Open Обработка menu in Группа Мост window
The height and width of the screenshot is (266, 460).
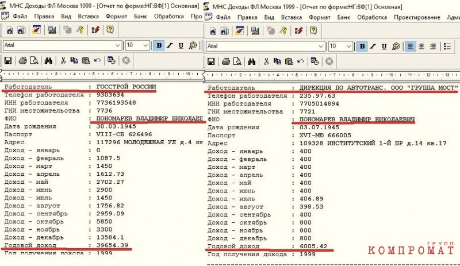(372, 17)
